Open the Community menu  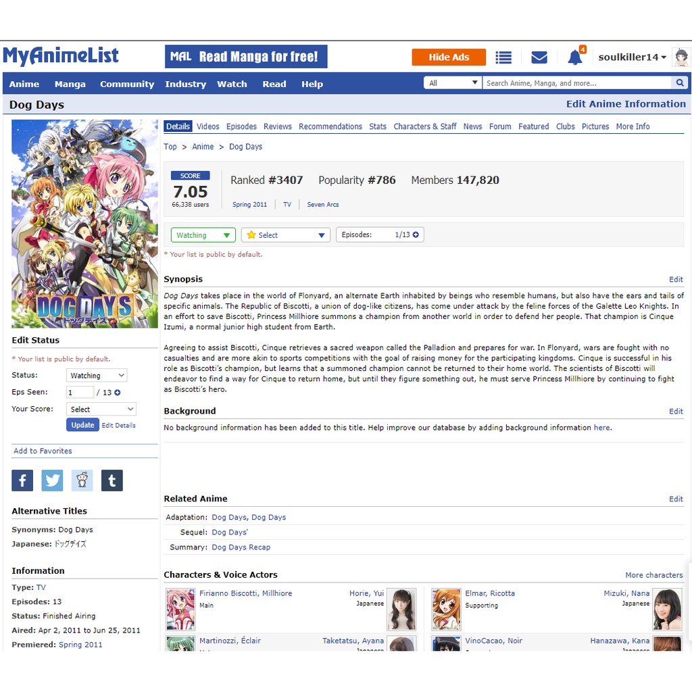pos(127,84)
